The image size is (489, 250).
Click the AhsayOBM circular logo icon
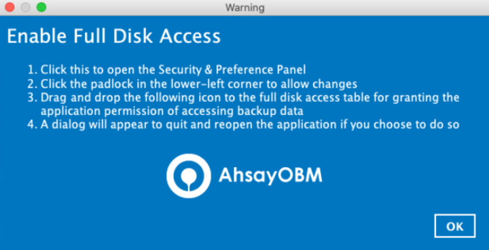[189, 176]
